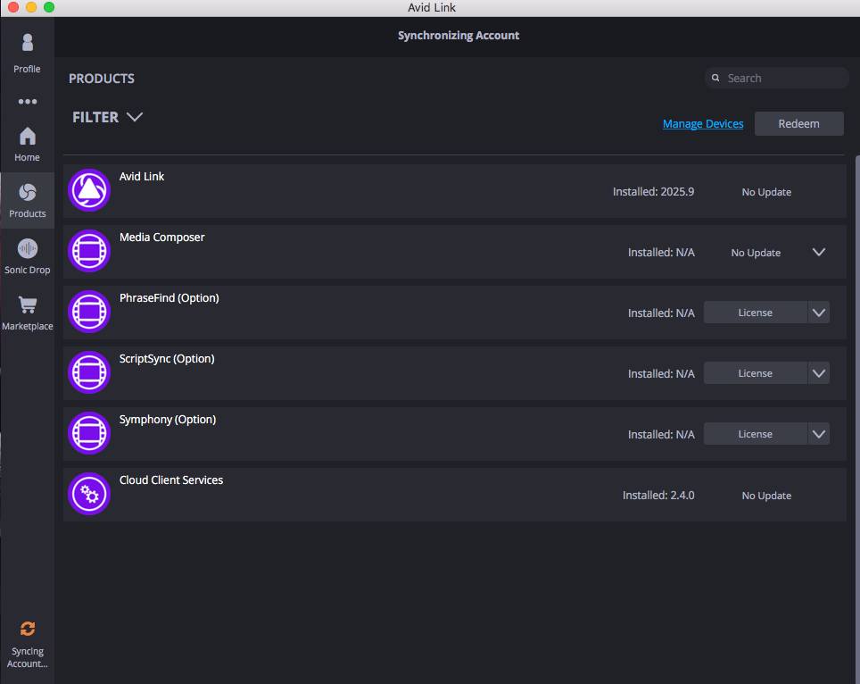Expand the Media Composer row chevron
Screen dimensions: 860x684
pos(819,252)
